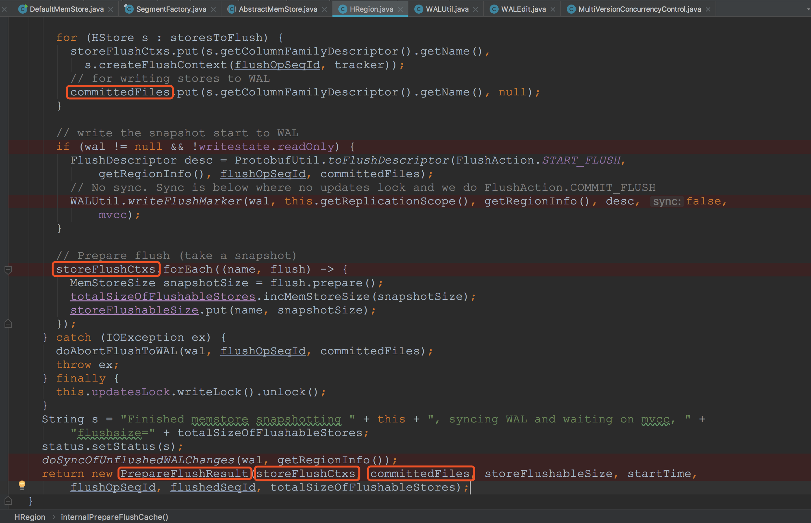Collapse method using bottom fold marker in gutter
Image resolution: width=811 pixels, height=523 pixels.
(8, 501)
